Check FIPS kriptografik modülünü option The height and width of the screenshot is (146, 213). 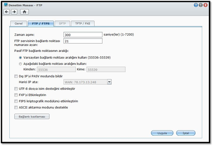pos(16,101)
